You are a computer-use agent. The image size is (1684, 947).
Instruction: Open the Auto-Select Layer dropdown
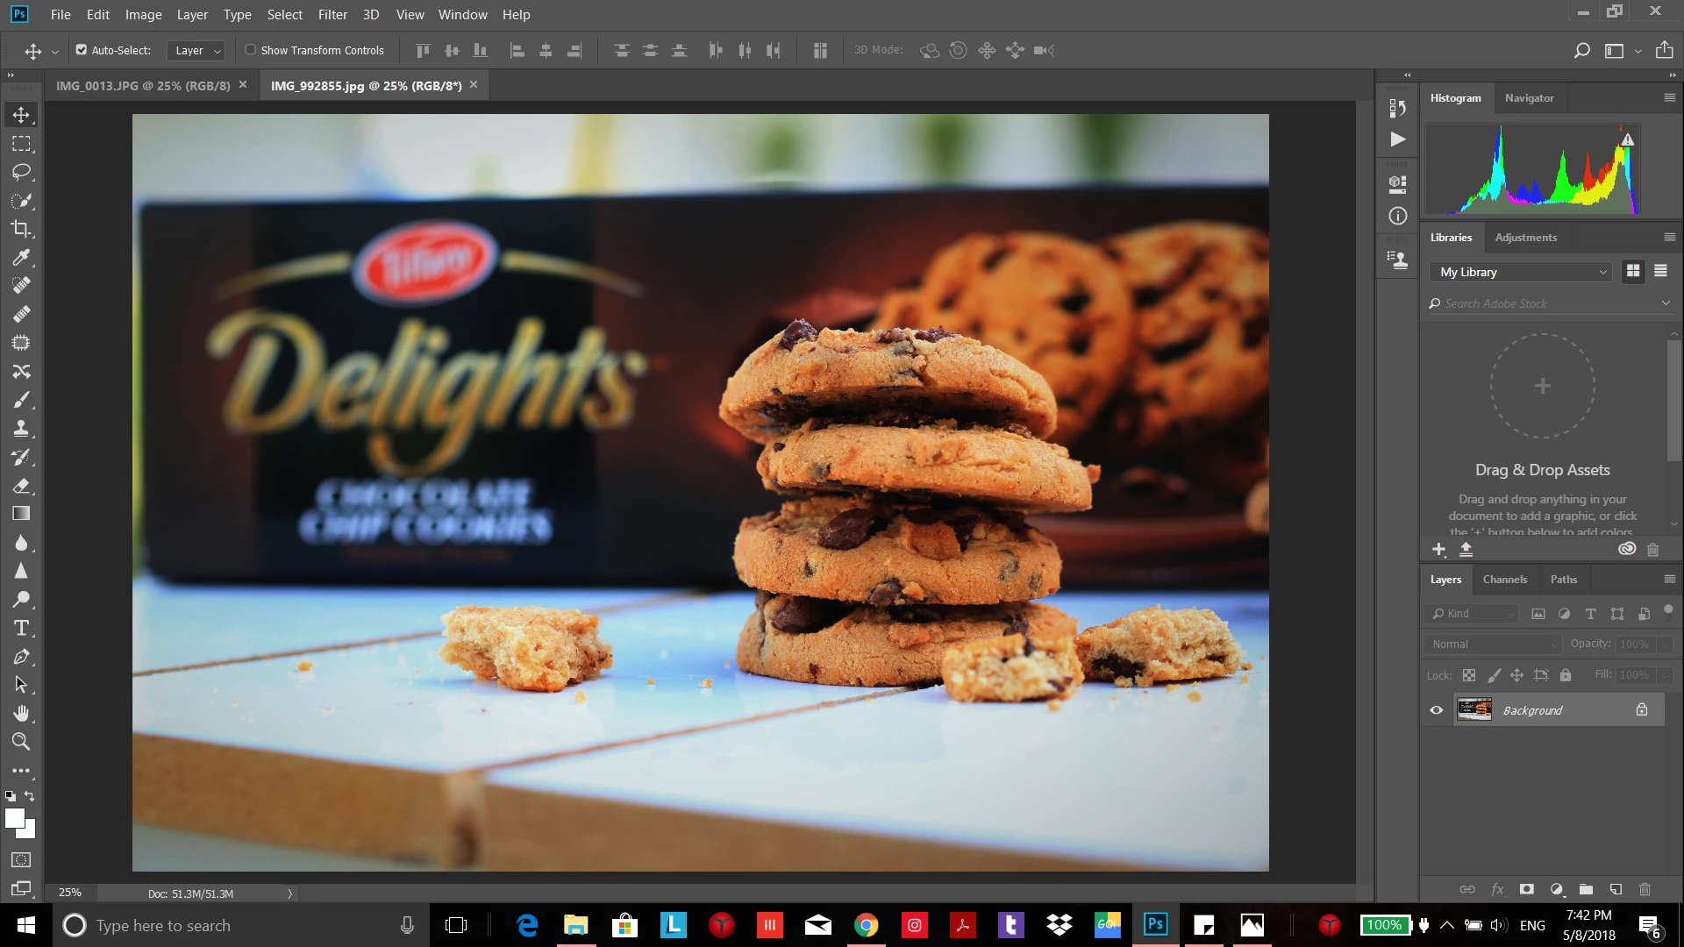click(x=197, y=51)
